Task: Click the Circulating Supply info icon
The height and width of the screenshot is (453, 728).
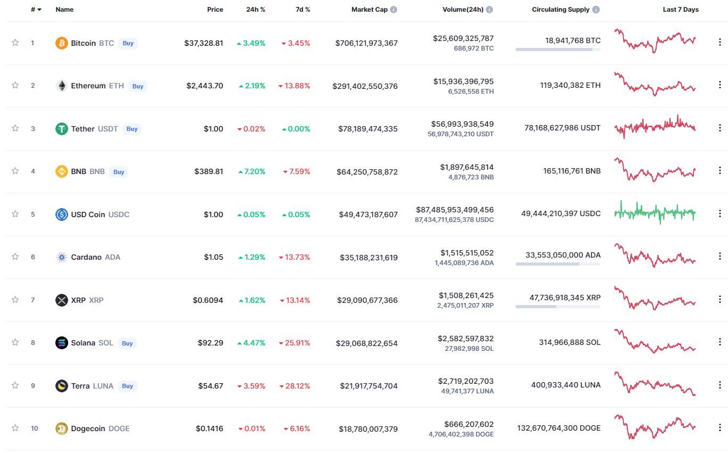Action: (x=596, y=10)
